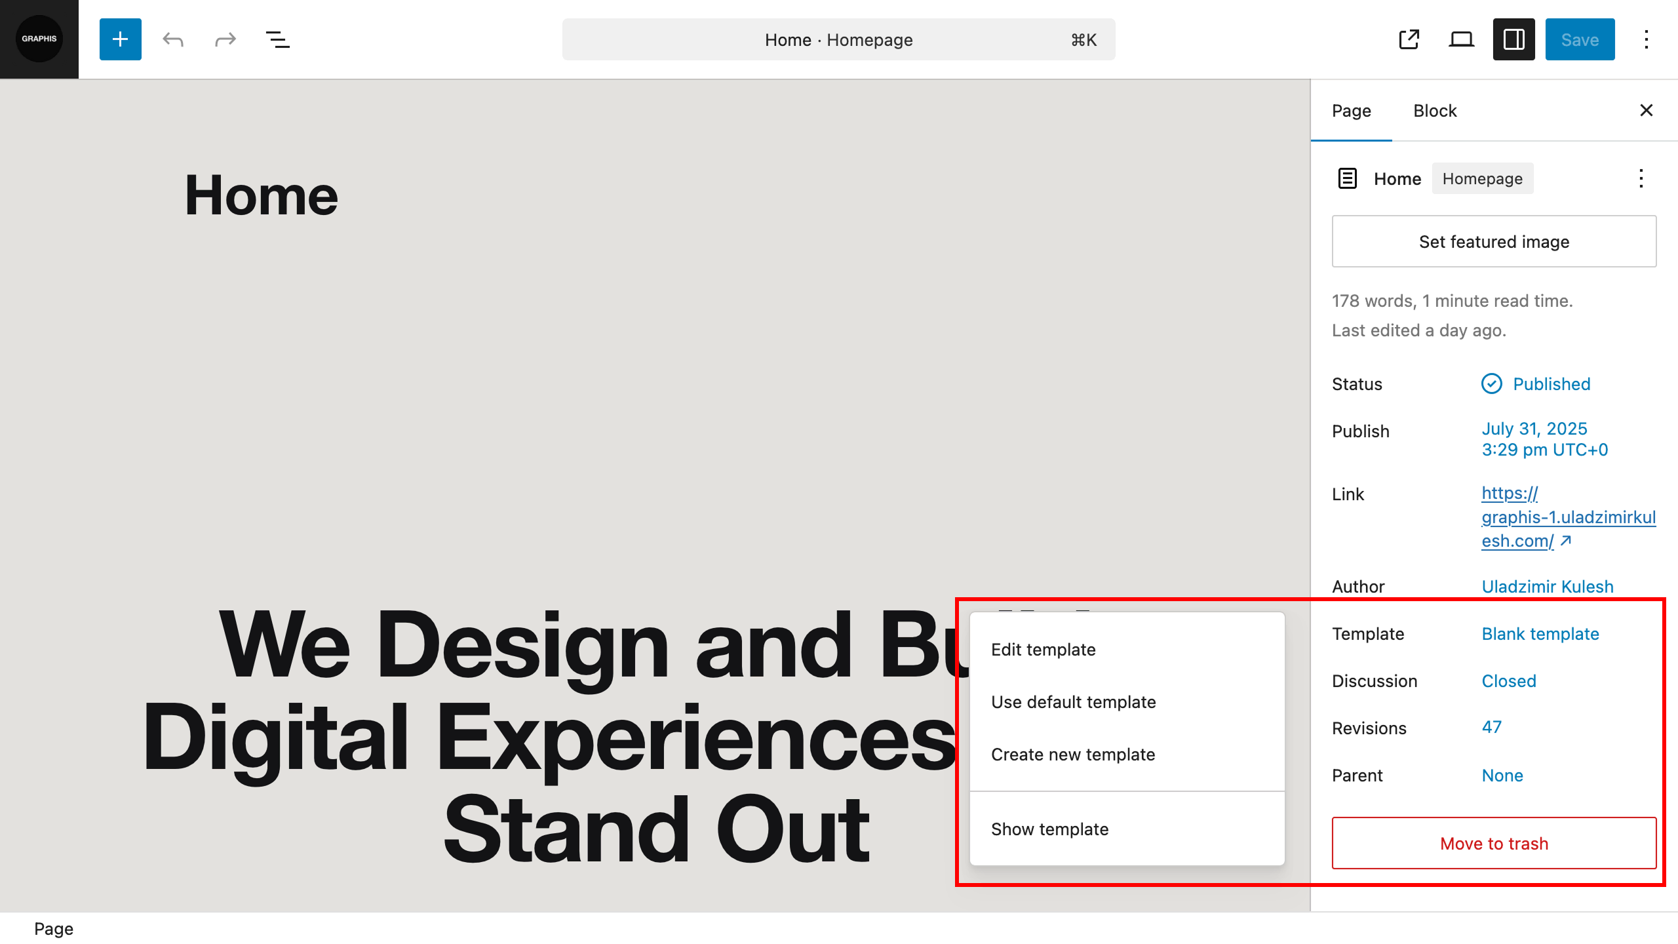Open the device preview laptop icon

[1461, 39]
